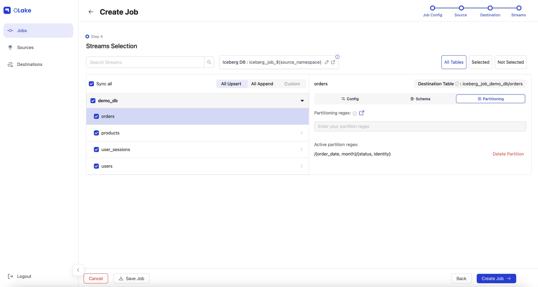Collapse the sidebar with chevron button
Viewport: 538px width, 287px height.
78,270
